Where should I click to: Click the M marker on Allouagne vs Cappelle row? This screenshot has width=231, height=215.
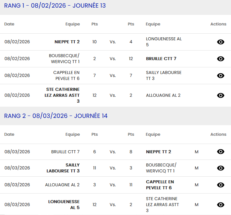[197, 185]
